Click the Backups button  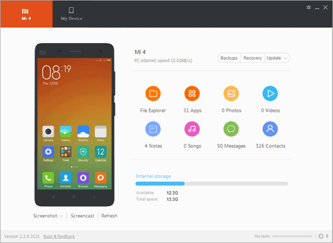click(x=229, y=58)
